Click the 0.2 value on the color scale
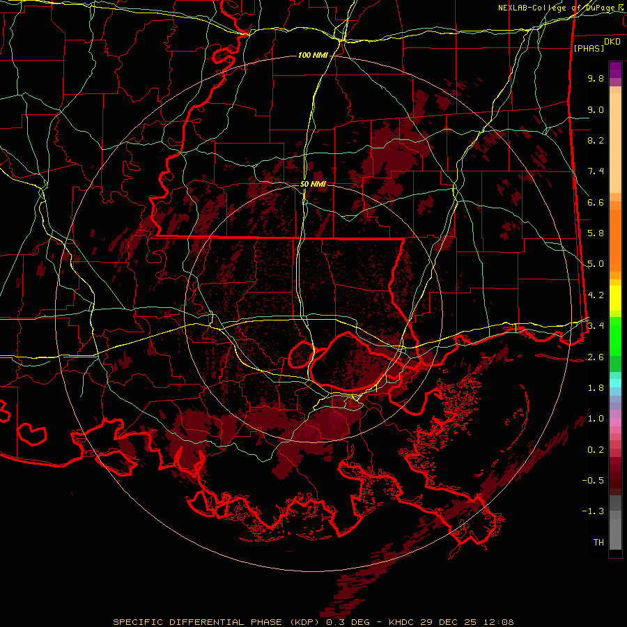Viewport: 627px width, 627px height. pos(596,450)
